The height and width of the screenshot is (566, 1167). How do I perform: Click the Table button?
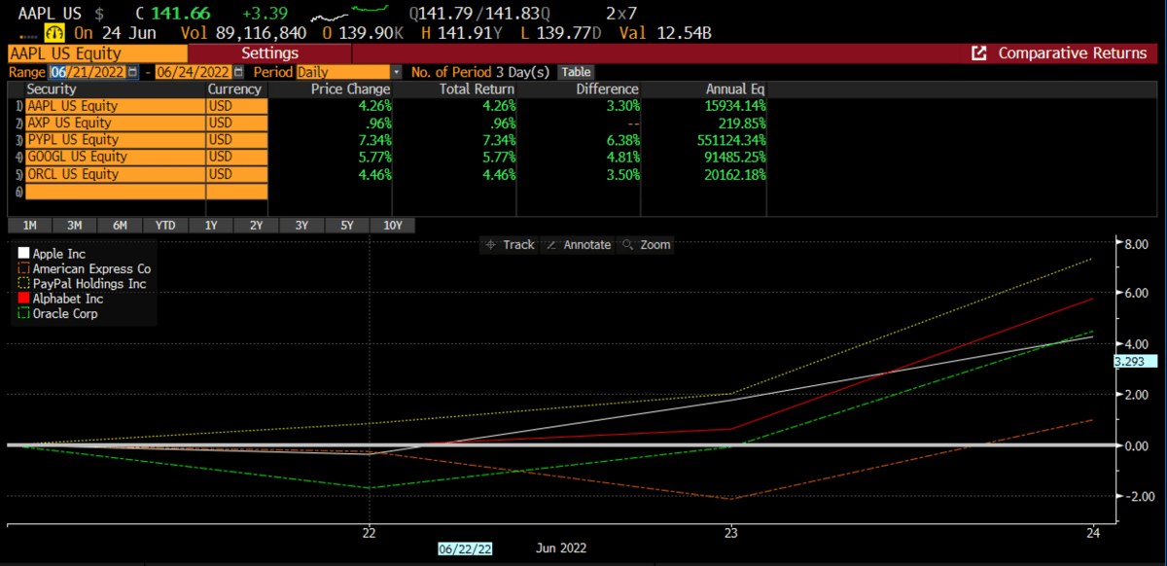[576, 72]
